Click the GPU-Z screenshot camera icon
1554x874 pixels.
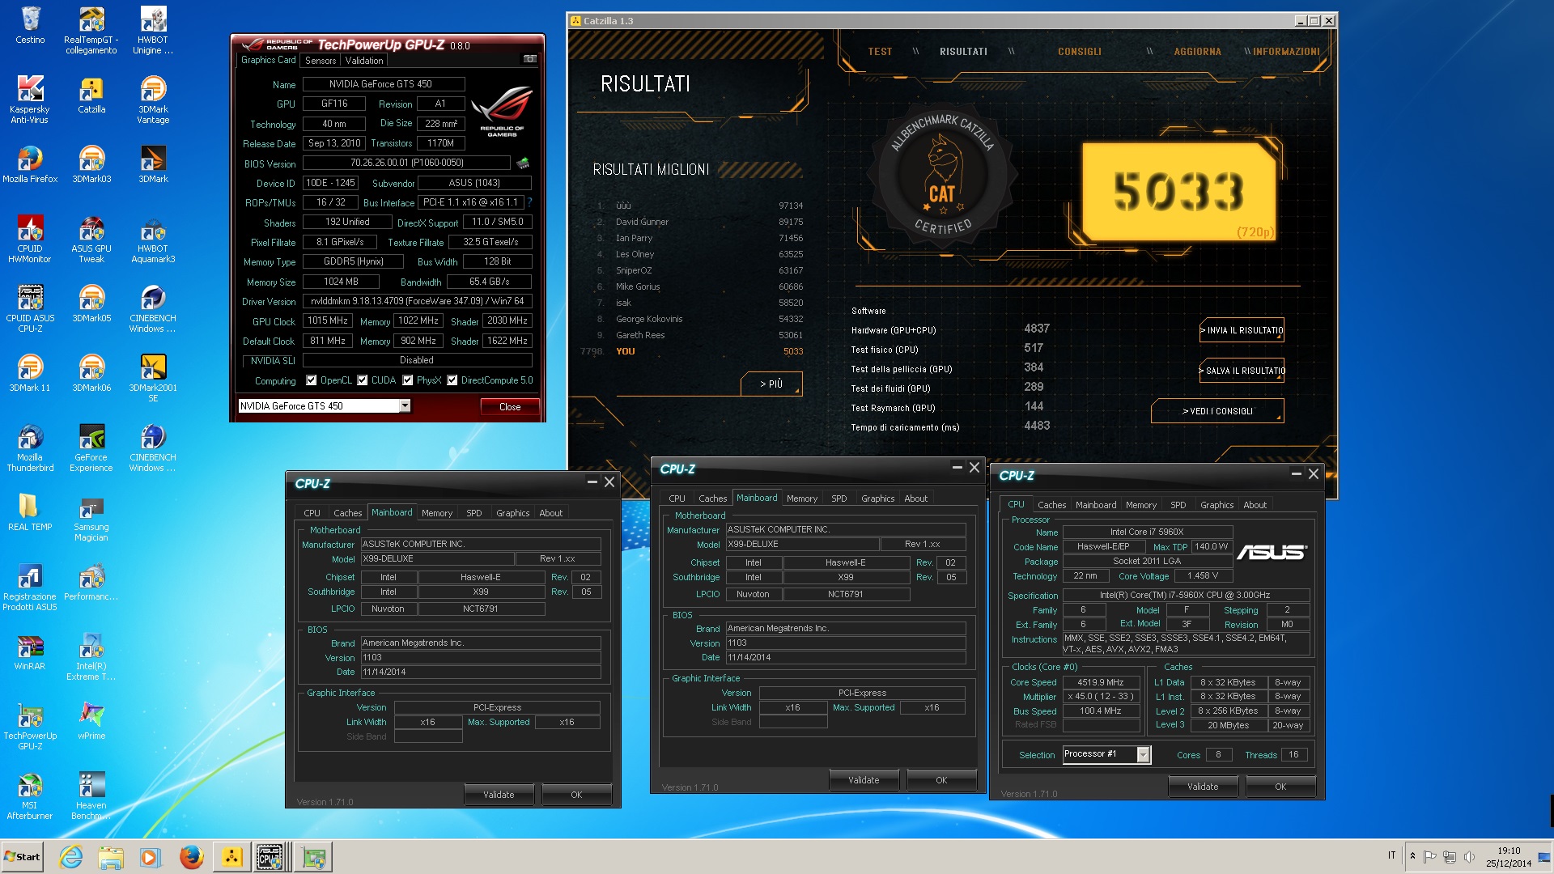coord(530,59)
